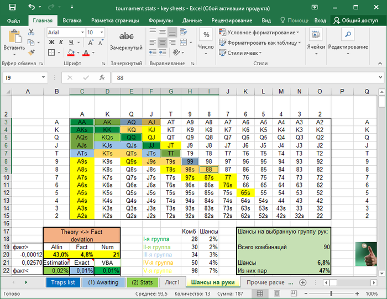
Task: Click the Save icon in title bar
Action: click(12, 7)
